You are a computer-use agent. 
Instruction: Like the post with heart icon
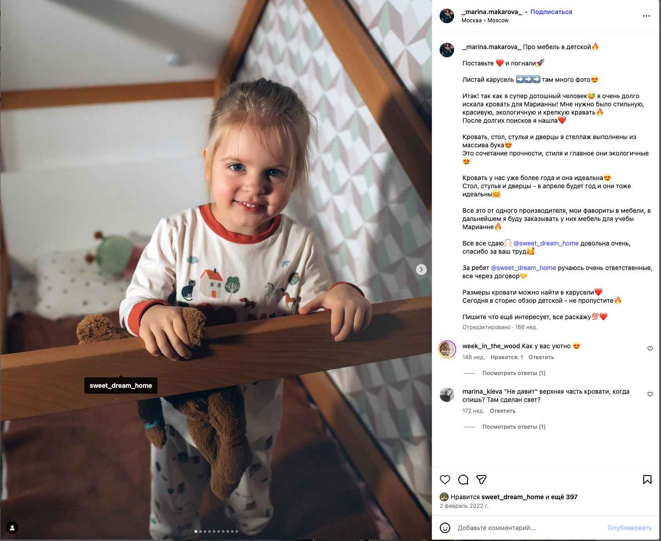[x=445, y=480]
